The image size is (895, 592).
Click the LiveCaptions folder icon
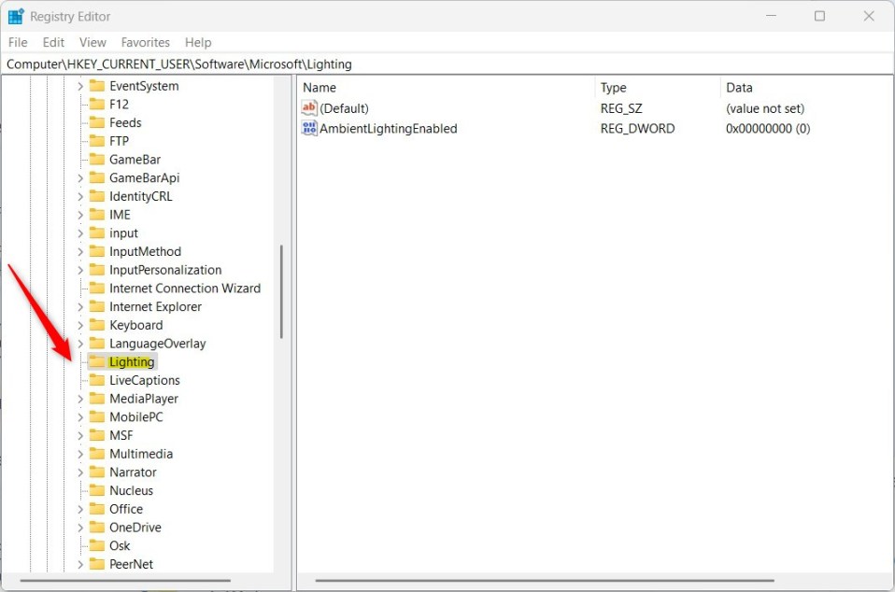[97, 380]
